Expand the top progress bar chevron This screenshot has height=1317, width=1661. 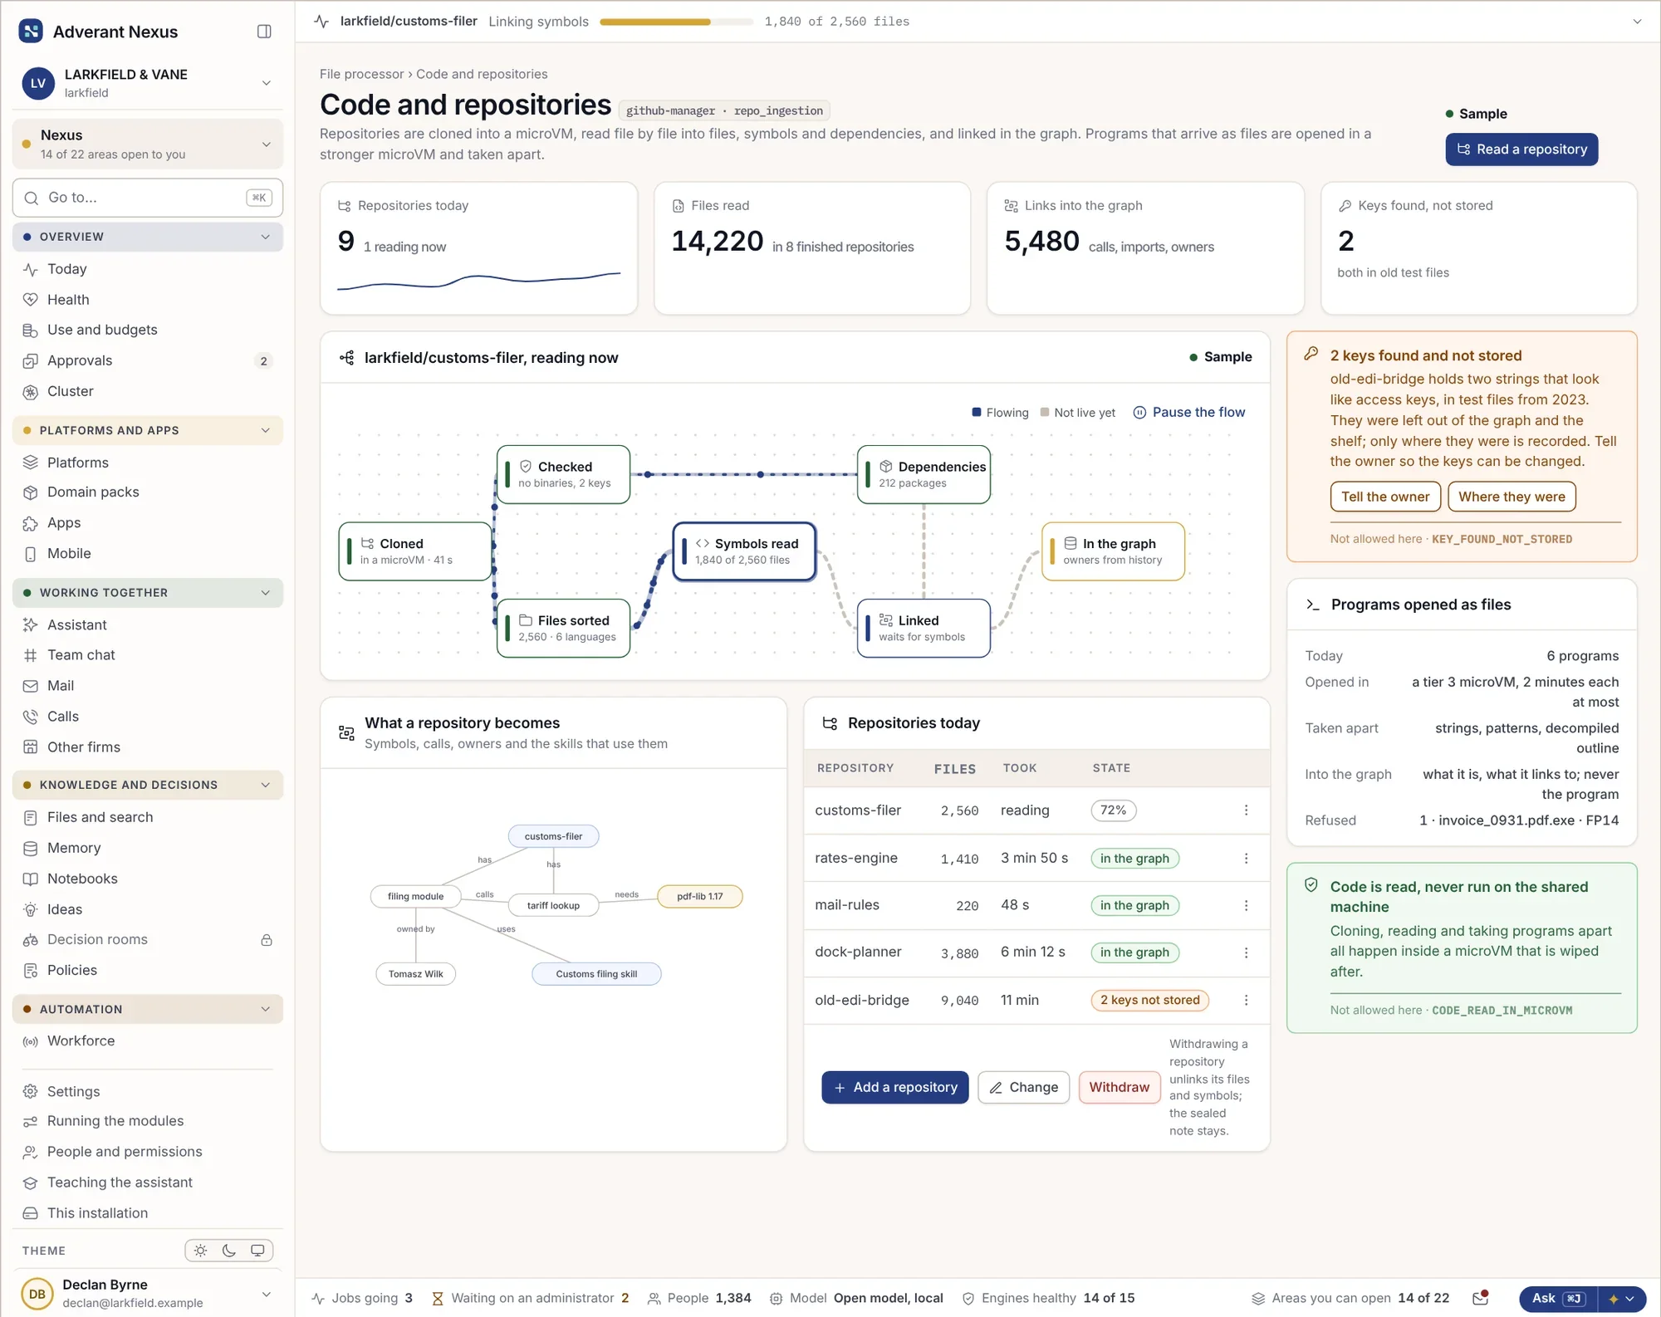1637,22
